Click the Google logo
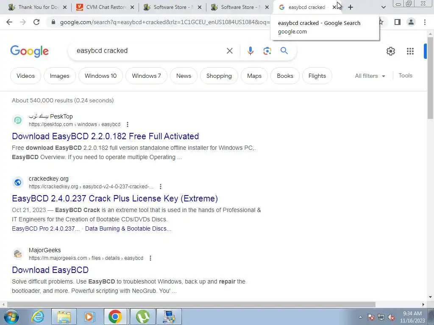 29,51
